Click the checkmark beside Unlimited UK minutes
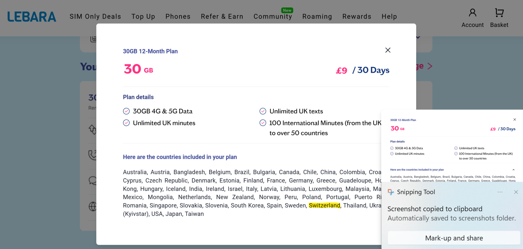Screen dimensions: 523x249 pos(126,123)
